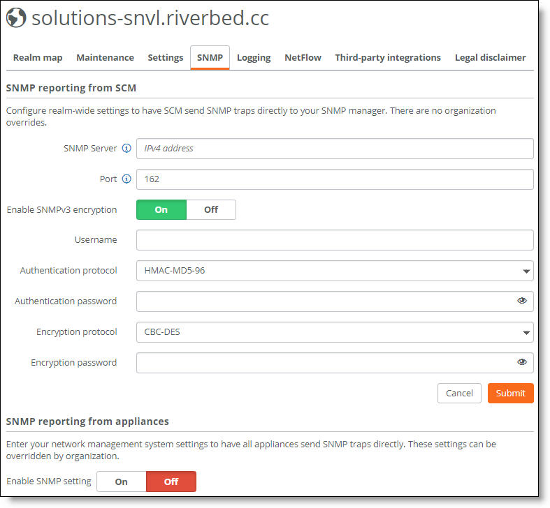Open the Settings tab
The width and height of the screenshot is (550, 508).
166,57
